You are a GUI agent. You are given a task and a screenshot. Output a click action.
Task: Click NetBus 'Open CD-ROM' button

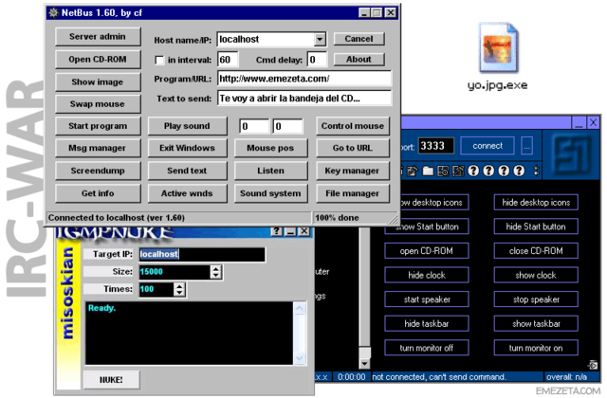tap(98, 59)
